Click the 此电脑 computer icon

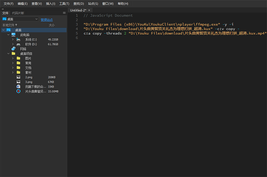(14, 35)
